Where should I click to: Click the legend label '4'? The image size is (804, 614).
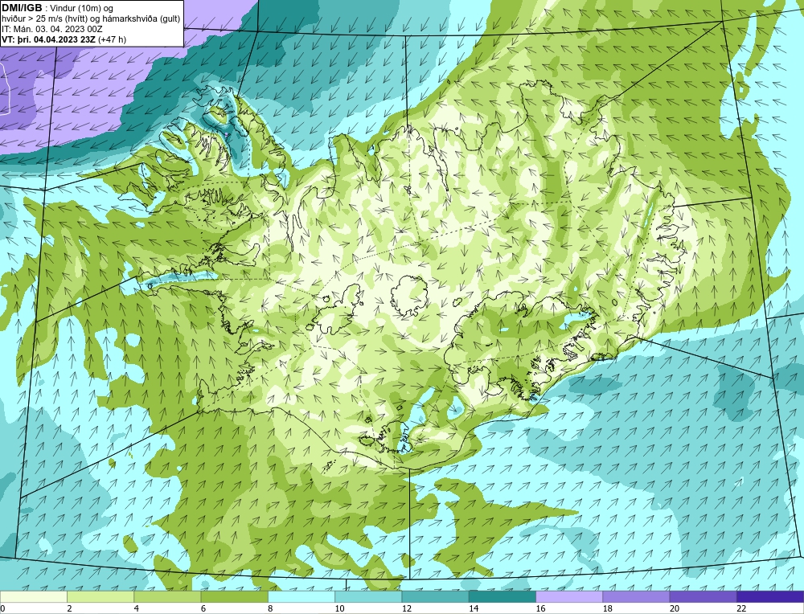click(x=137, y=609)
